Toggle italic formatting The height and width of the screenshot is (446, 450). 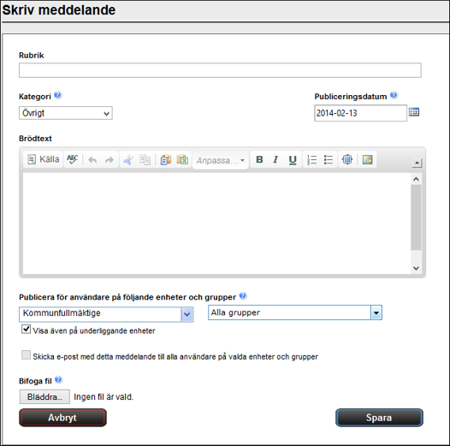(x=275, y=159)
